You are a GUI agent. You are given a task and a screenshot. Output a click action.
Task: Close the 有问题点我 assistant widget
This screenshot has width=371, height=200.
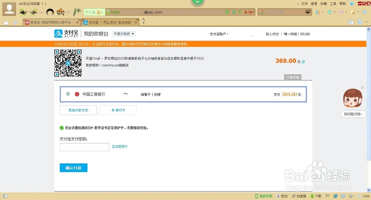pyautogui.click(x=362, y=88)
